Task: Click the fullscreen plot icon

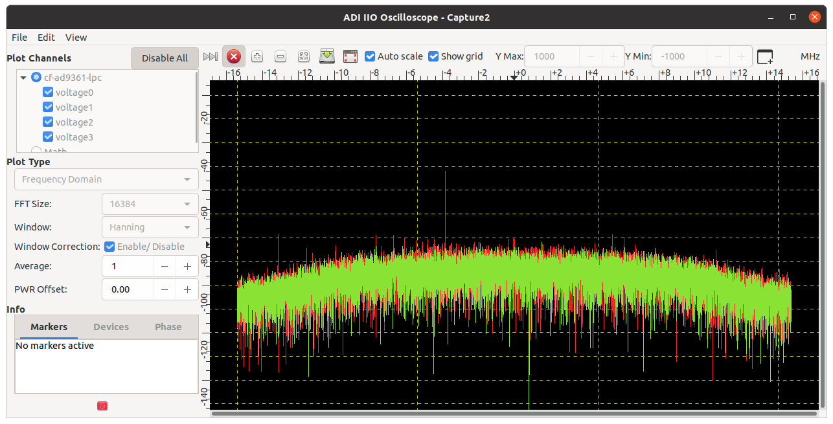Action: pyautogui.click(x=350, y=57)
